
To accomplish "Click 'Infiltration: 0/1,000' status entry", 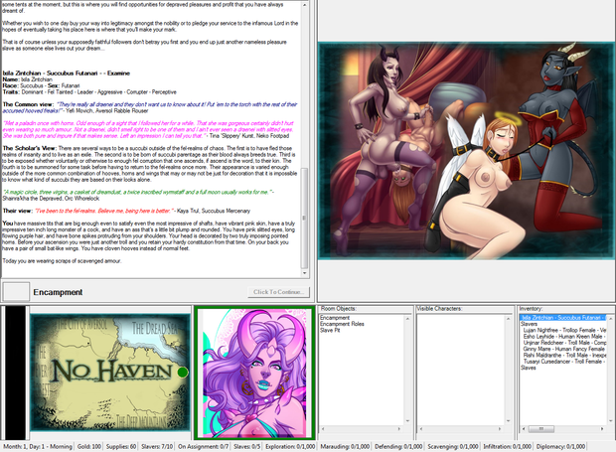I will pyautogui.click(x=507, y=446).
